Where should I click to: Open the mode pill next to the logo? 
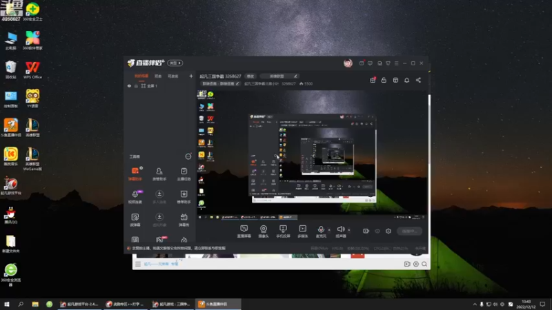[175, 63]
